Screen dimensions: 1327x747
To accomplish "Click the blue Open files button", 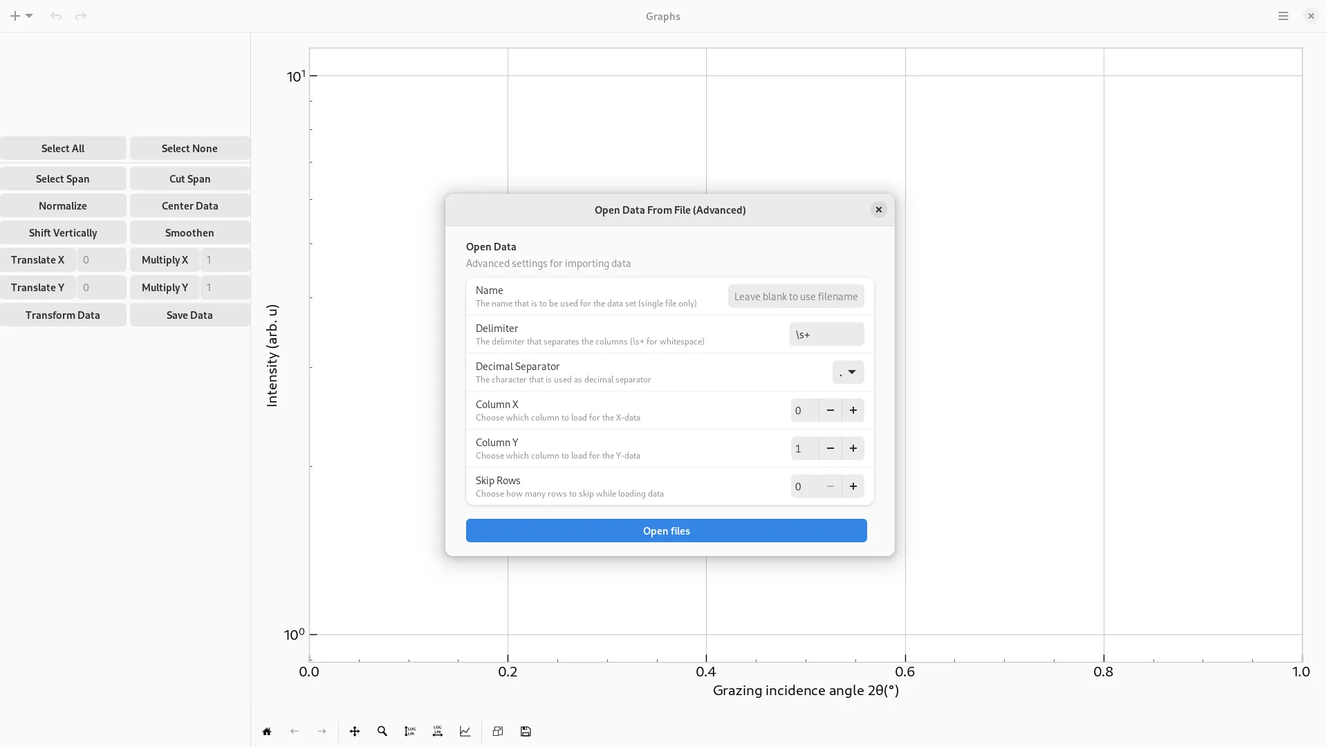I will click(x=666, y=531).
